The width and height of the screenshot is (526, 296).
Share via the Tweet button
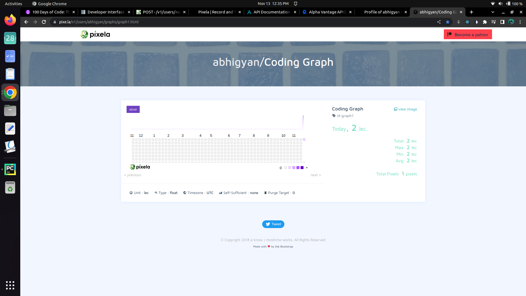click(273, 224)
